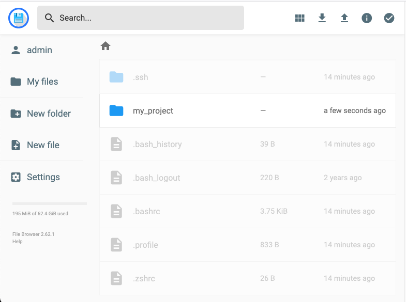Click the upload icon in the header
This screenshot has width=406, height=302.
coord(344,18)
